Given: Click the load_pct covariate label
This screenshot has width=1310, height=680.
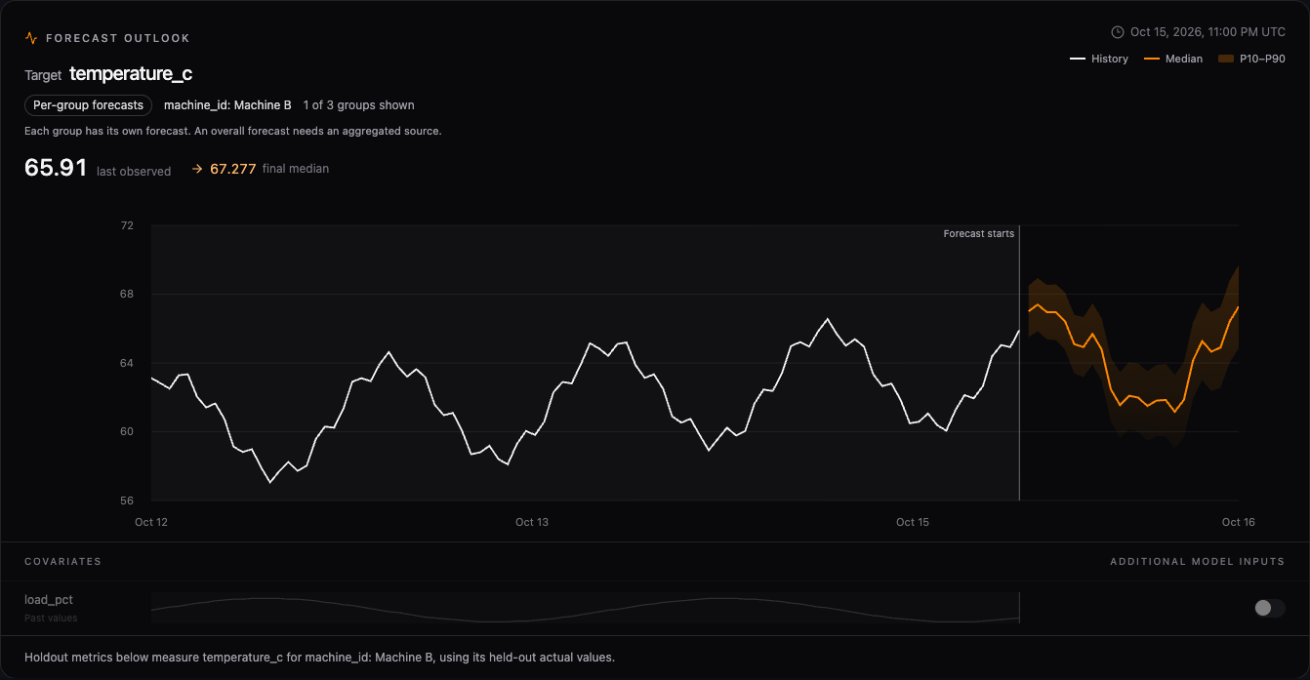Looking at the screenshot, I should (49, 600).
